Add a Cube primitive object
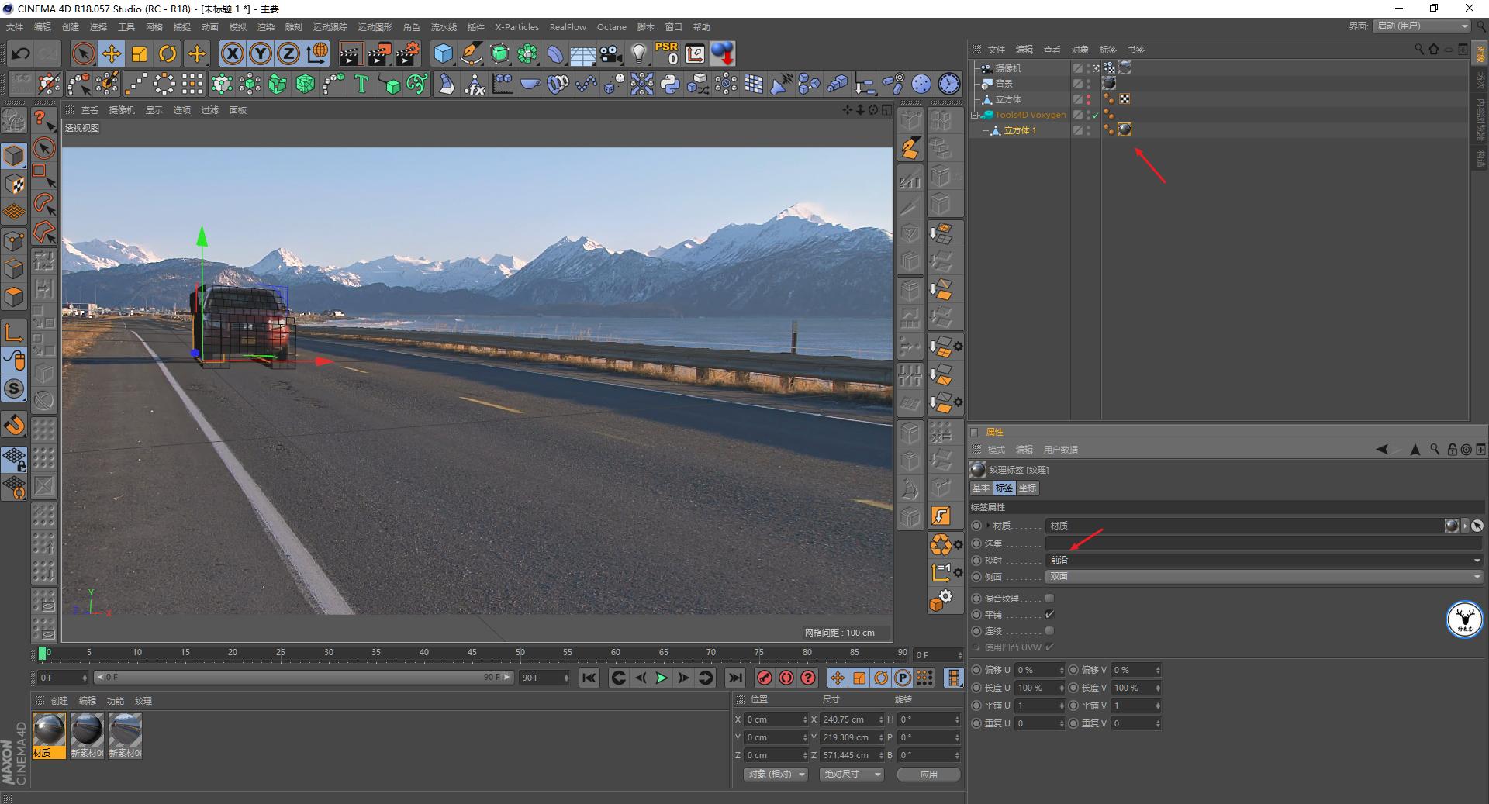The height and width of the screenshot is (804, 1489). [x=443, y=53]
